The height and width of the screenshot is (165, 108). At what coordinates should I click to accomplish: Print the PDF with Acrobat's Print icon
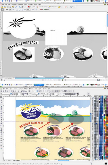(10, 7)
